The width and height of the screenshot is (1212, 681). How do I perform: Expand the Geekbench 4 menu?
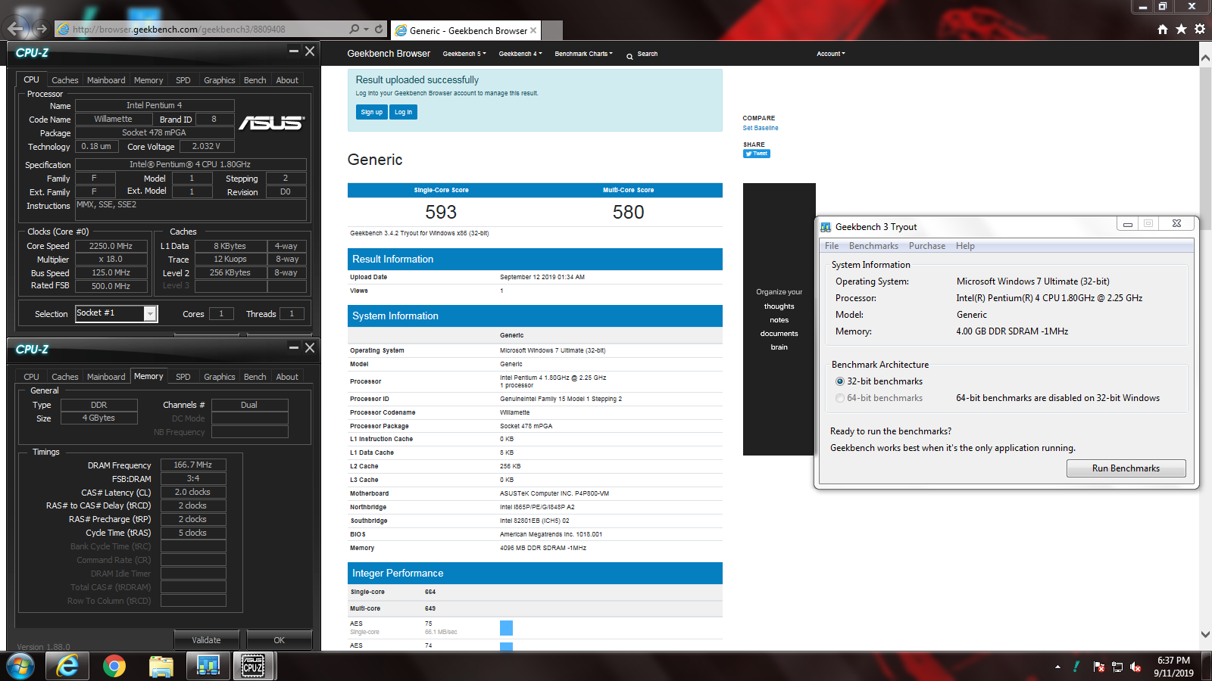pos(520,54)
